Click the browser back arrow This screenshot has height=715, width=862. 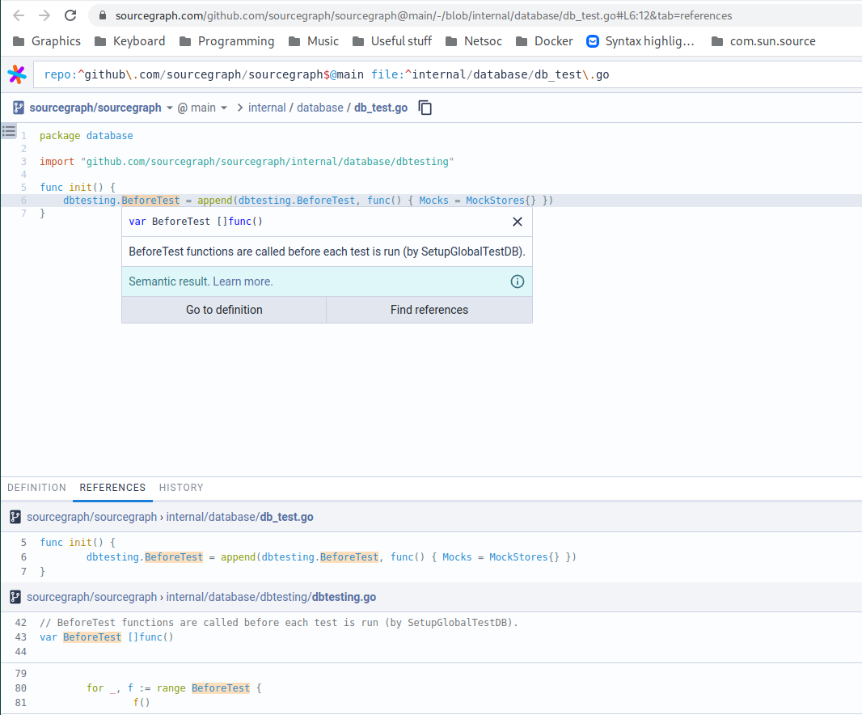click(x=19, y=15)
